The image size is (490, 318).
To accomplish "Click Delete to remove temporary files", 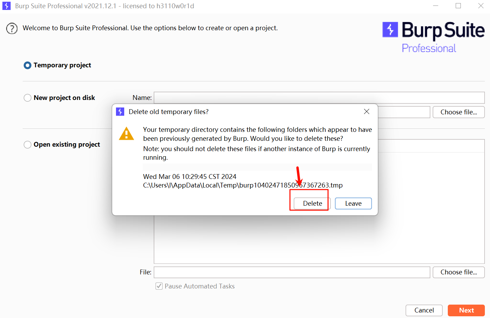I will pyautogui.click(x=312, y=203).
